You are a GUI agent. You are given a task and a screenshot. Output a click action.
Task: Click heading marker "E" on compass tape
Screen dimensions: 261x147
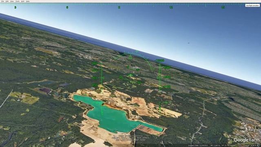119,7
